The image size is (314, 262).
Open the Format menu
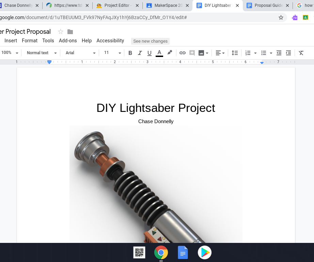[x=30, y=40]
